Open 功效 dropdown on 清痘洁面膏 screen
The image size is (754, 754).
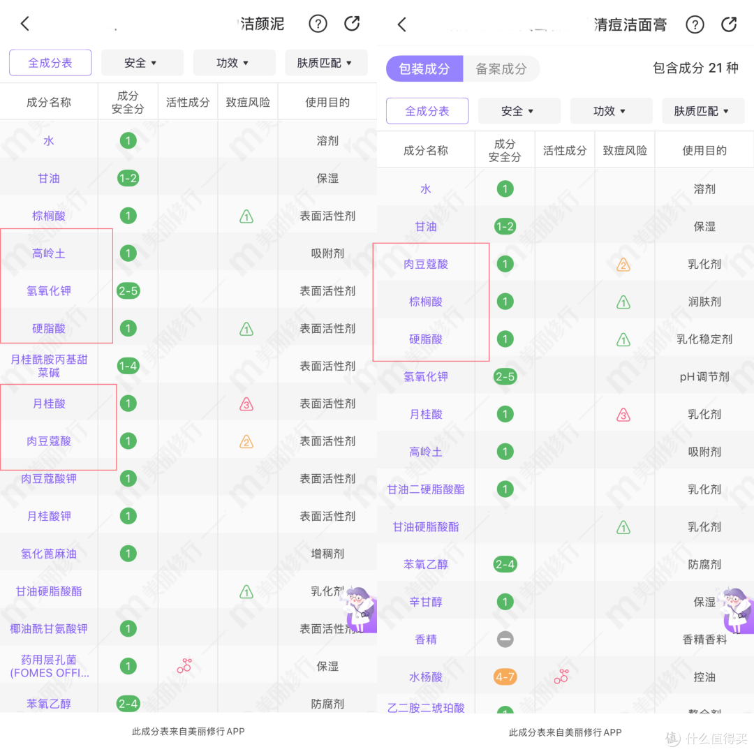pos(611,111)
